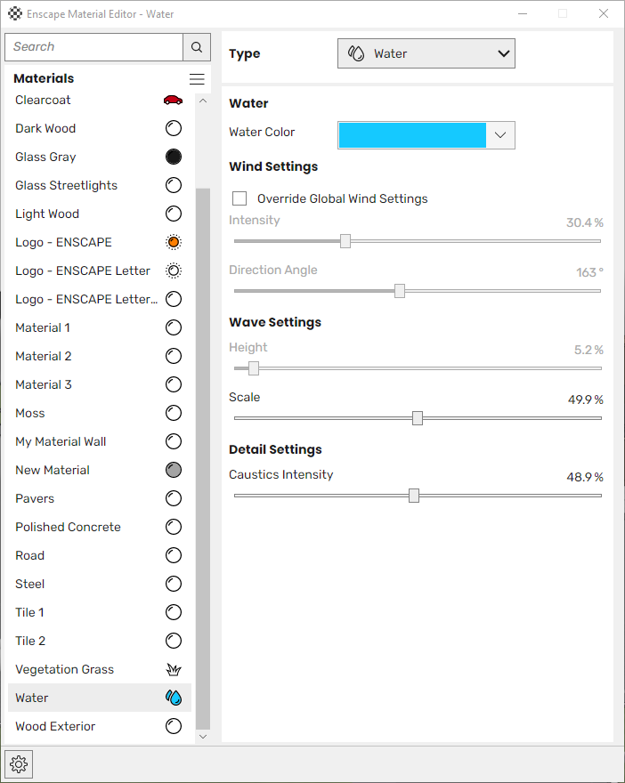Click the orange Logo - ENSCAPE emissive icon
Screen dimensions: 625x783
click(x=174, y=242)
